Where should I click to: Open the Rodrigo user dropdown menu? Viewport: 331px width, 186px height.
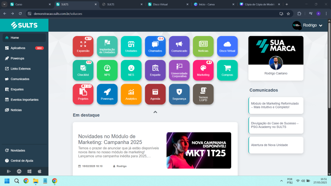(308, 25)
